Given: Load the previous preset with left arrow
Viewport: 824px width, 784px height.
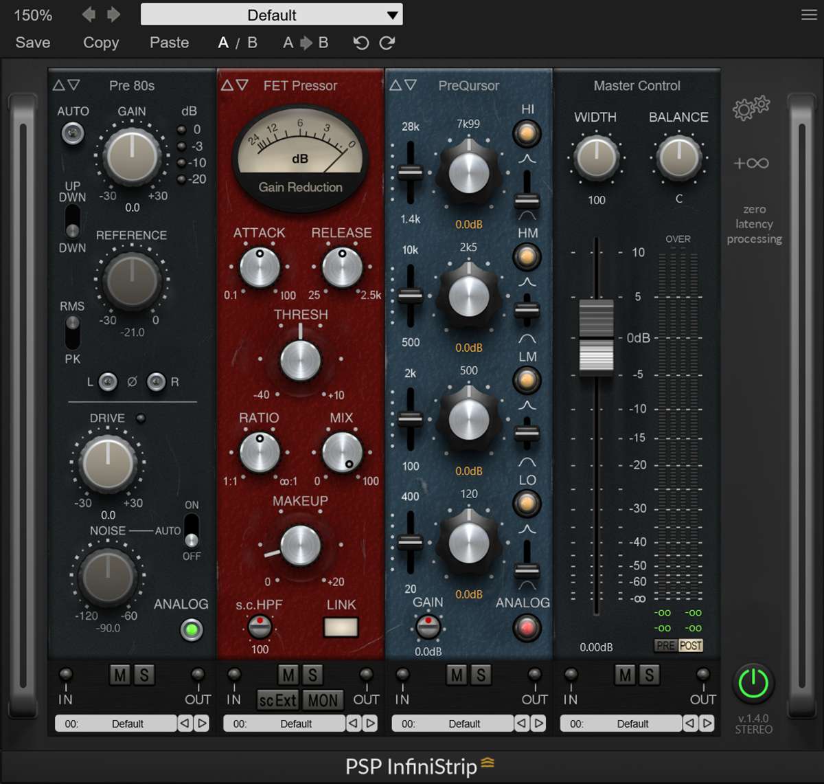Looking at the screenshot, I should tap(89, 14).
